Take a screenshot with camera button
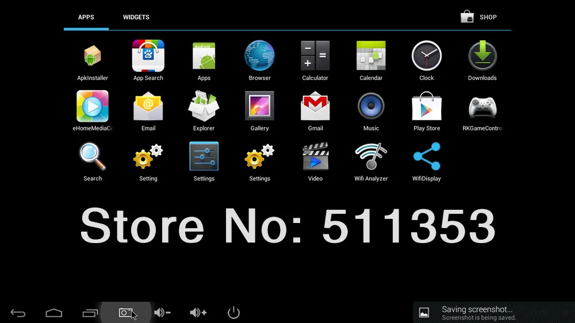This screenshot has height=323, width=575. (126, 313)
